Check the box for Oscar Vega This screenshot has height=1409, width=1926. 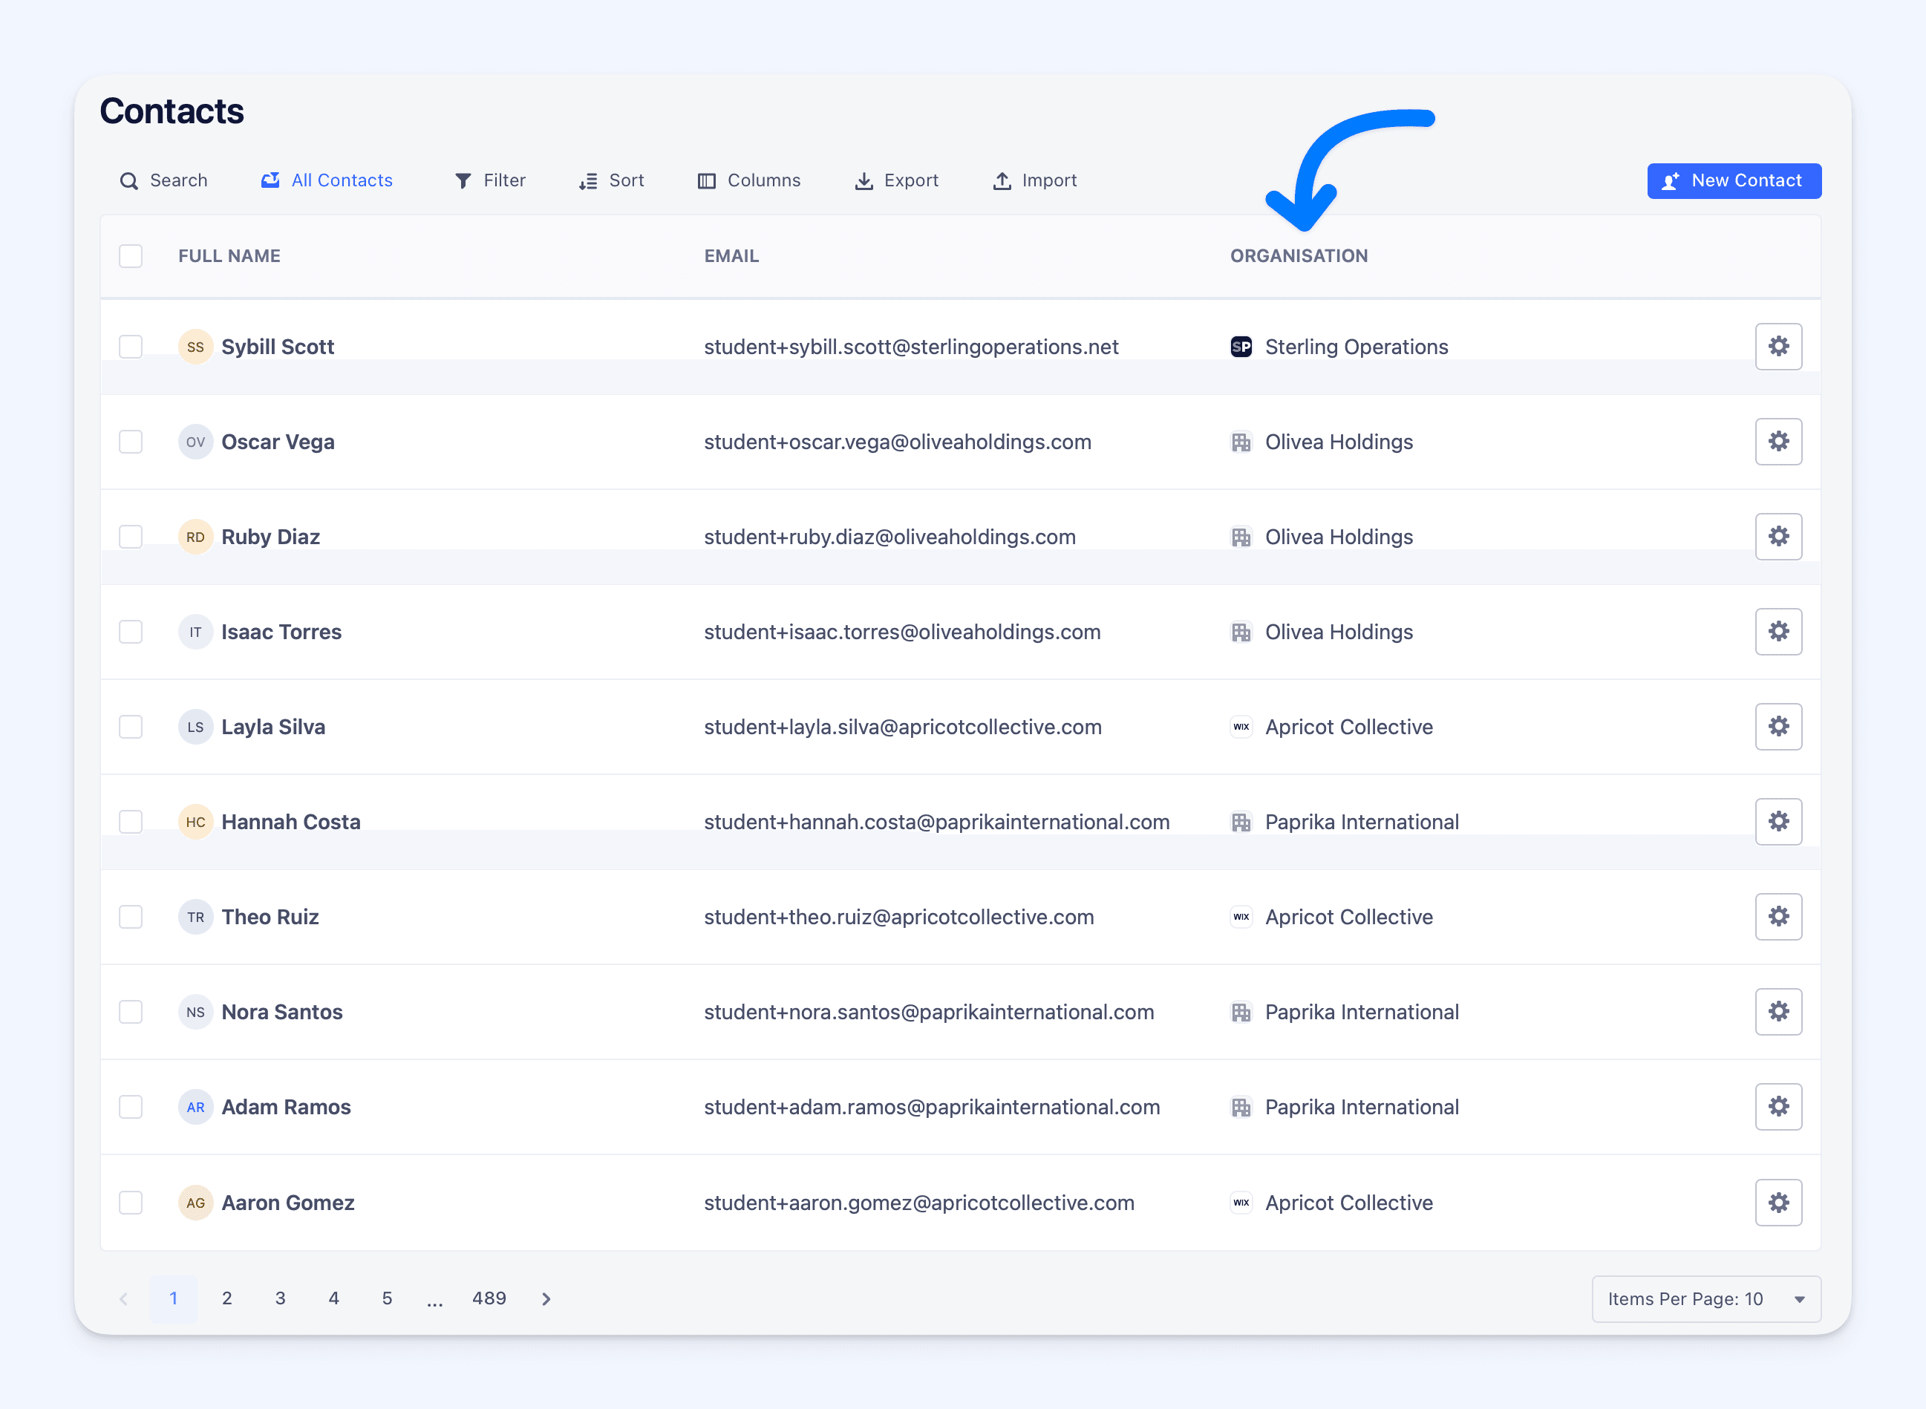click(131, 442)
